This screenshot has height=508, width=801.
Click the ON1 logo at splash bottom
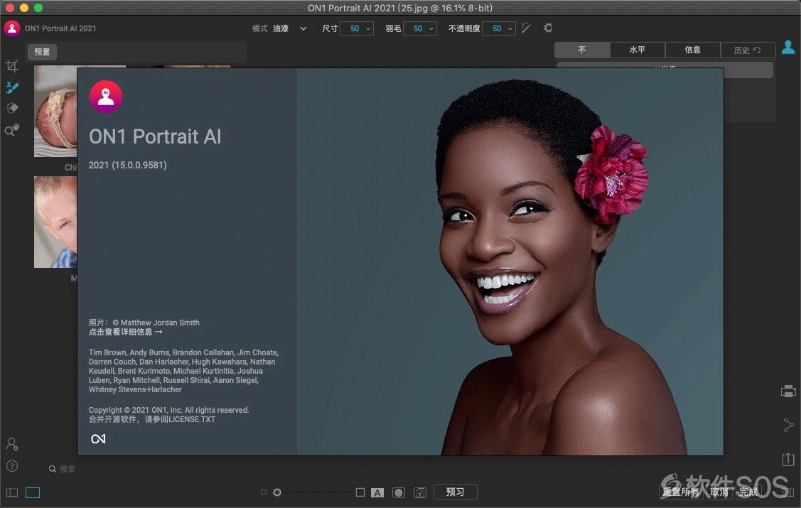[x=98, y=438]
